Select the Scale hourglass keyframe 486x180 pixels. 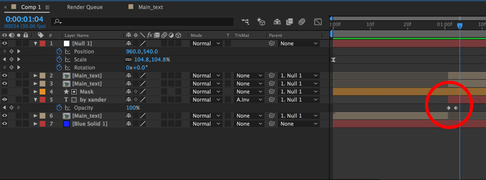(x=333, y=59)
